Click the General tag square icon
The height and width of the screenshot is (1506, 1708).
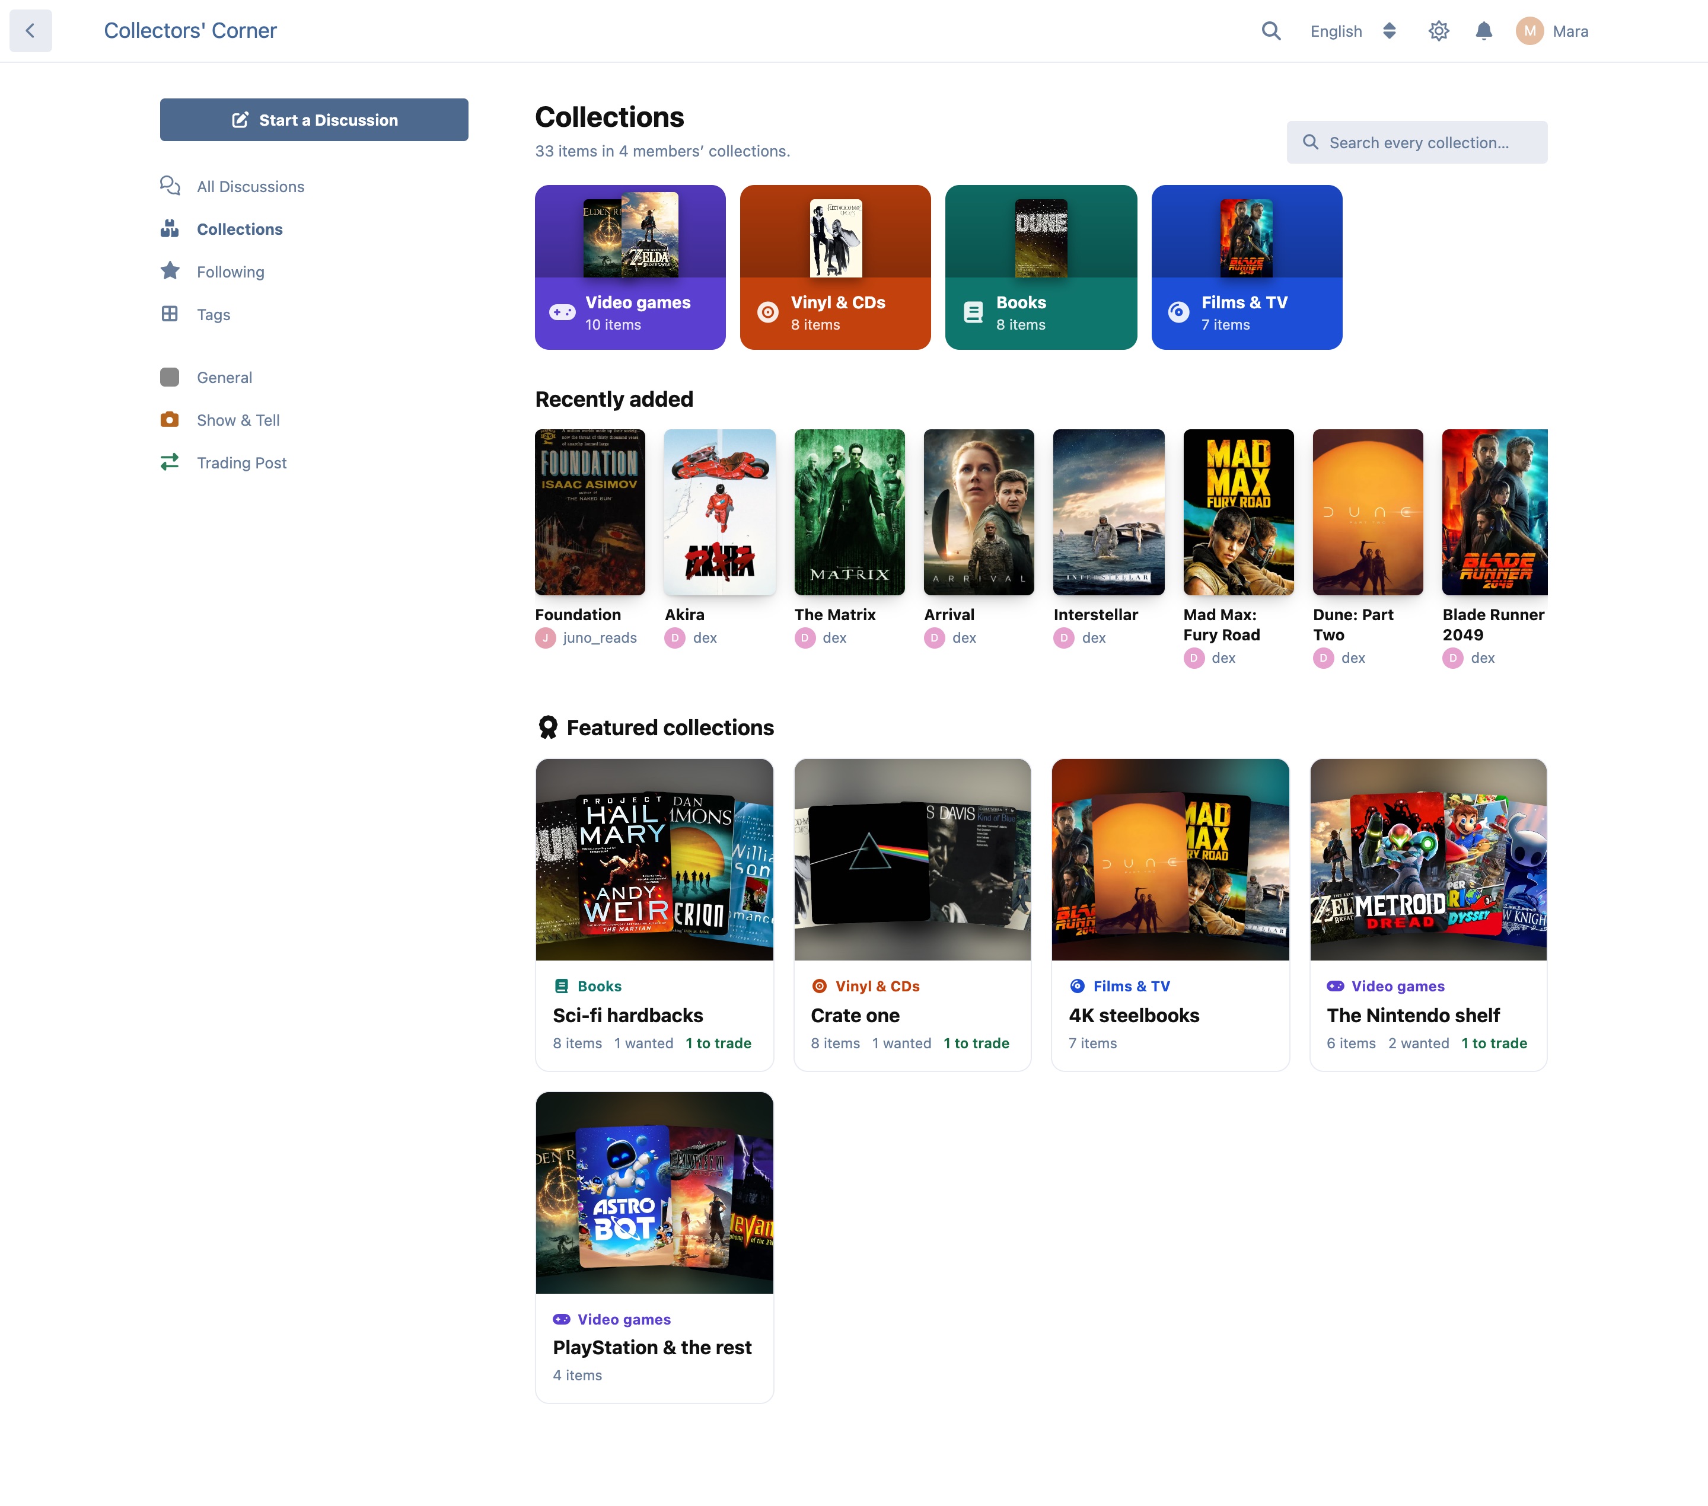click(x=170, y=376)
